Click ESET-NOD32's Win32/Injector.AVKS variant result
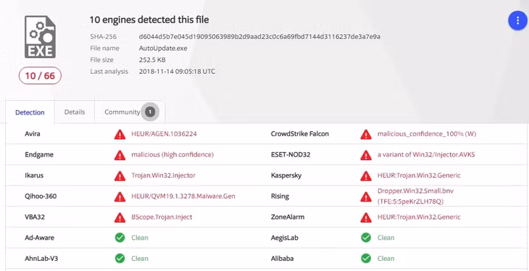 pos(426,154)
